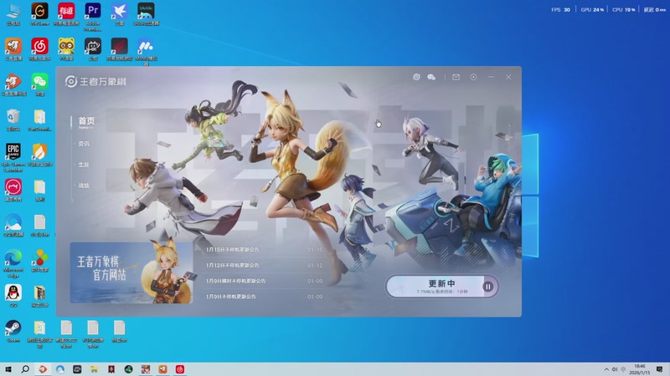
Task: Launch the Epic Games Launcher shortcut
Action: tap(13, 157)
